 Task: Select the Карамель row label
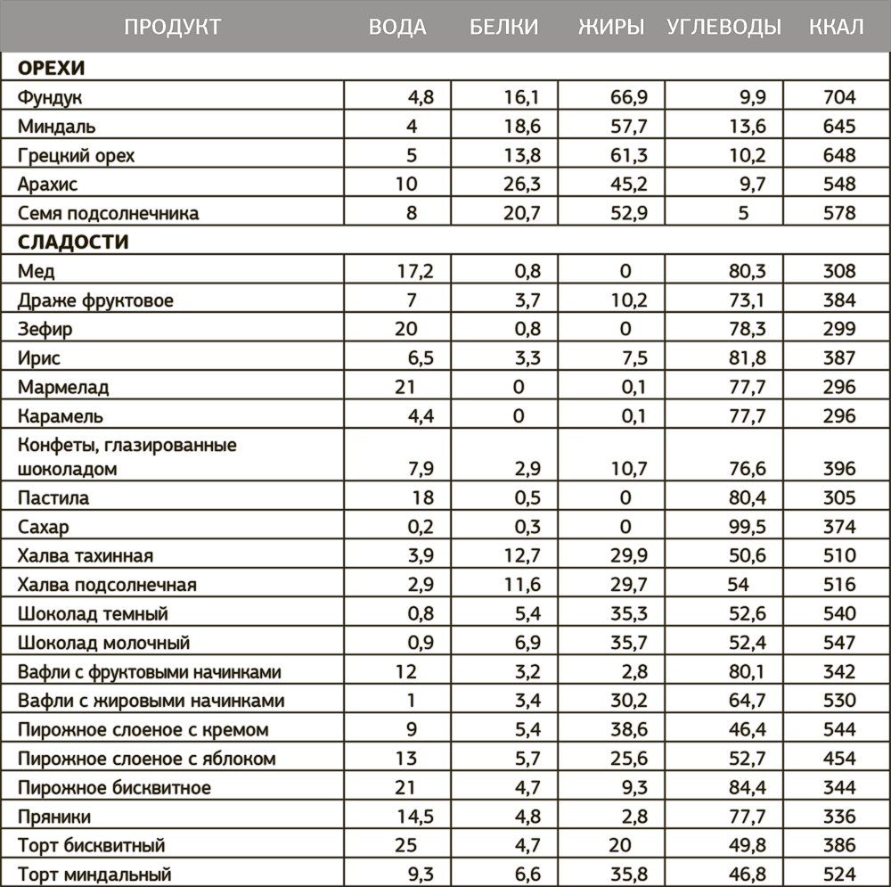point(61,416)
